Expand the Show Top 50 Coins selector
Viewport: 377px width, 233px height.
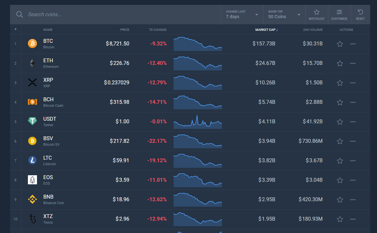(284, 14)
